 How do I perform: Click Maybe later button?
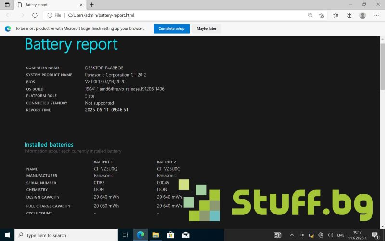[x=206, y=29]
